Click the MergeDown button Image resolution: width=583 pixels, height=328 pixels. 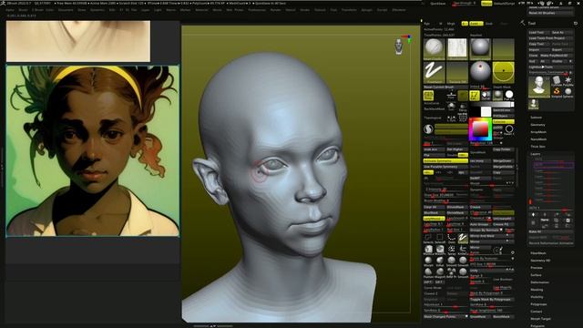(x=503, y=161)
